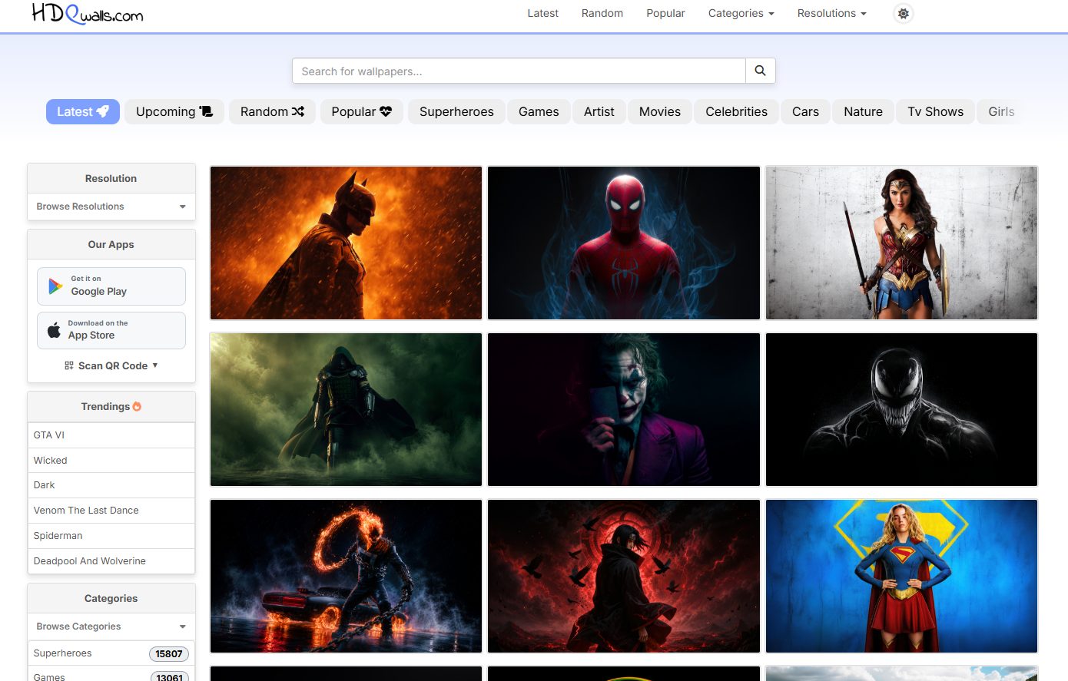The height and width of the screenshot is (681, 1068).
Task: Open the green hooded Doctor Doom wallpaper
Action: [x=346, y=409]
